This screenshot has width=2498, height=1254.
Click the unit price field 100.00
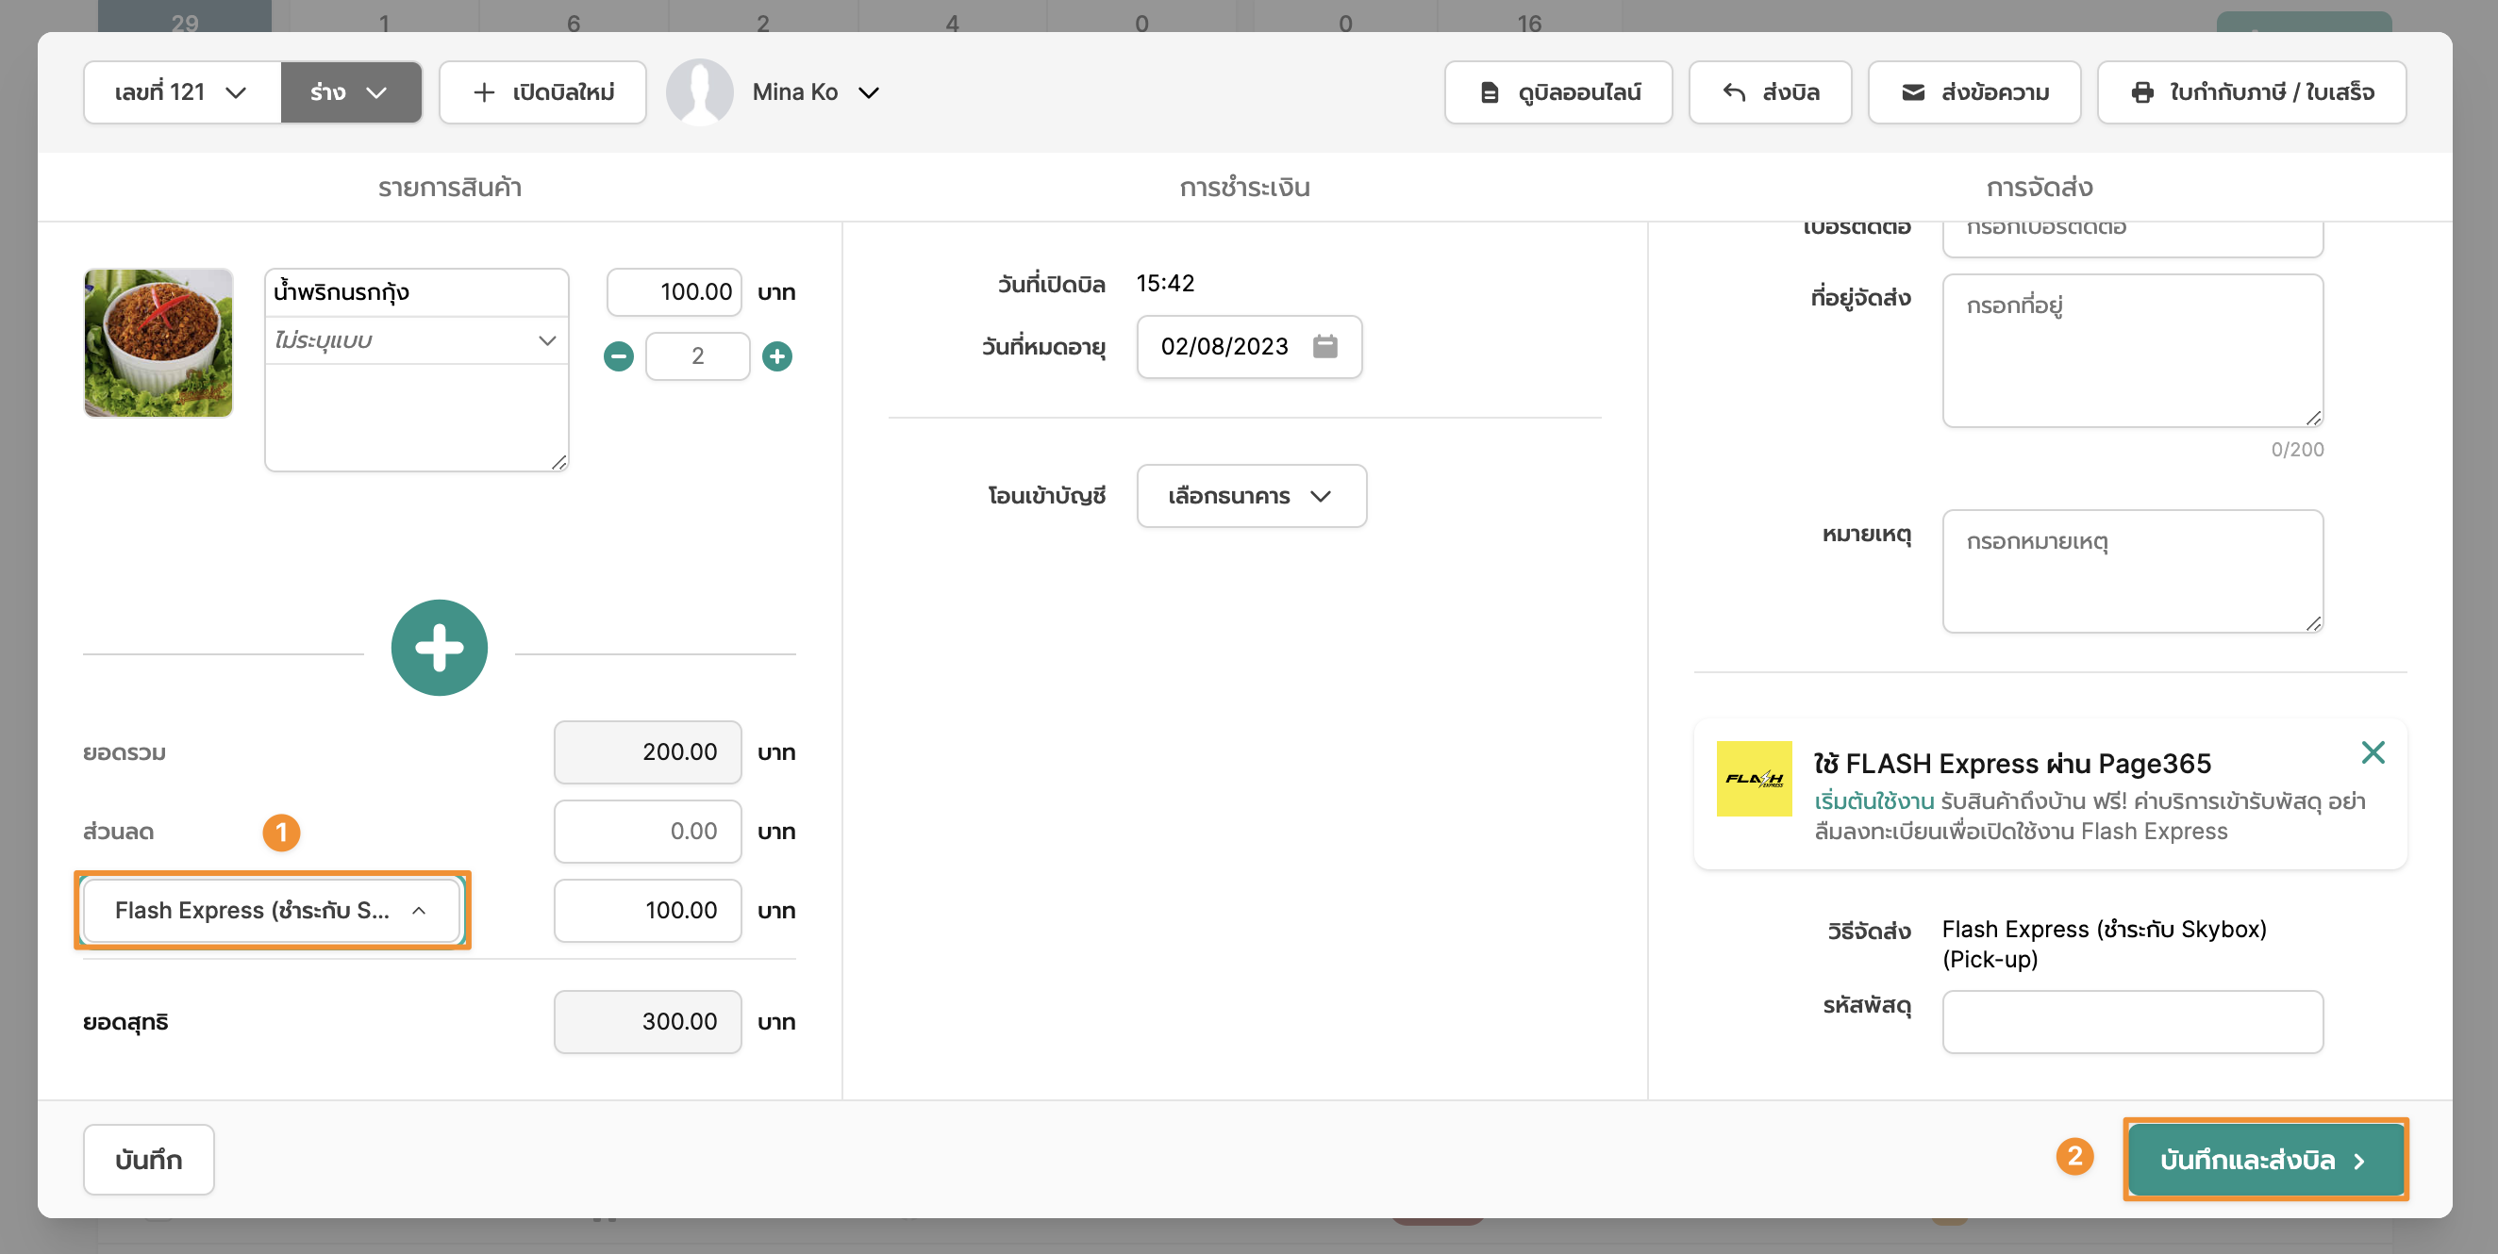[x=674, y=291]
